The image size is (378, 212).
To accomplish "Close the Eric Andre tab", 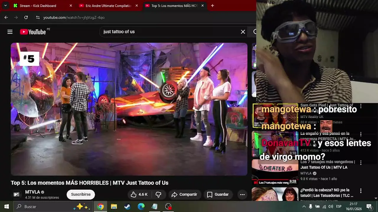I will (136, 6).
